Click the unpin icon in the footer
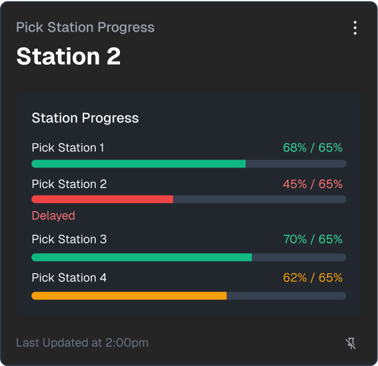The width and height of the screenshot is (378, 366). 351,343
